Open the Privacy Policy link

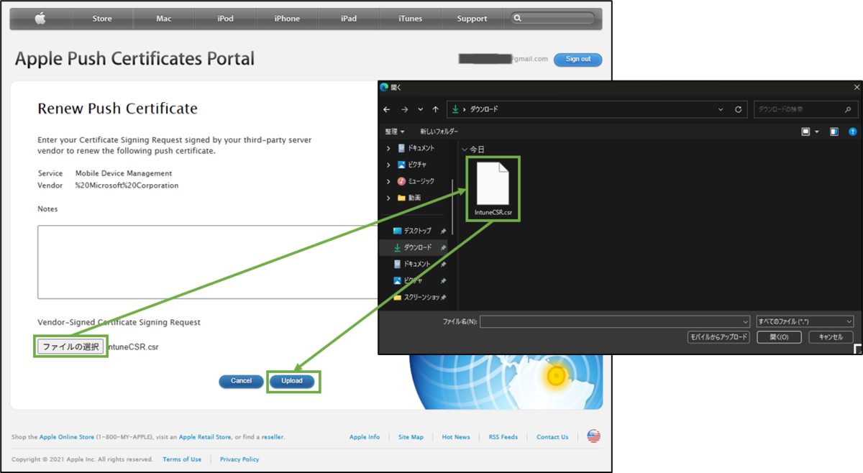pyautogui.click(x=239, y=459)
